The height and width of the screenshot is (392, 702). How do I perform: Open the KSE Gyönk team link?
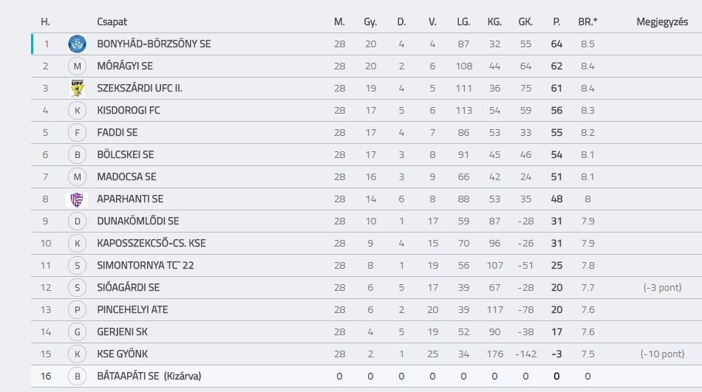click(122, 354)
